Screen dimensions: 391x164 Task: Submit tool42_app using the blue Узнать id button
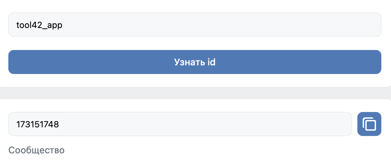click(195, 62)
